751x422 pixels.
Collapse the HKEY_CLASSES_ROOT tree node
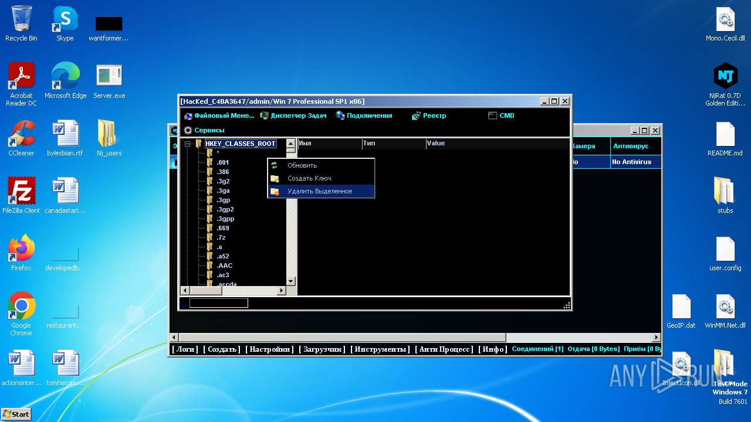[x=188, y=144]
